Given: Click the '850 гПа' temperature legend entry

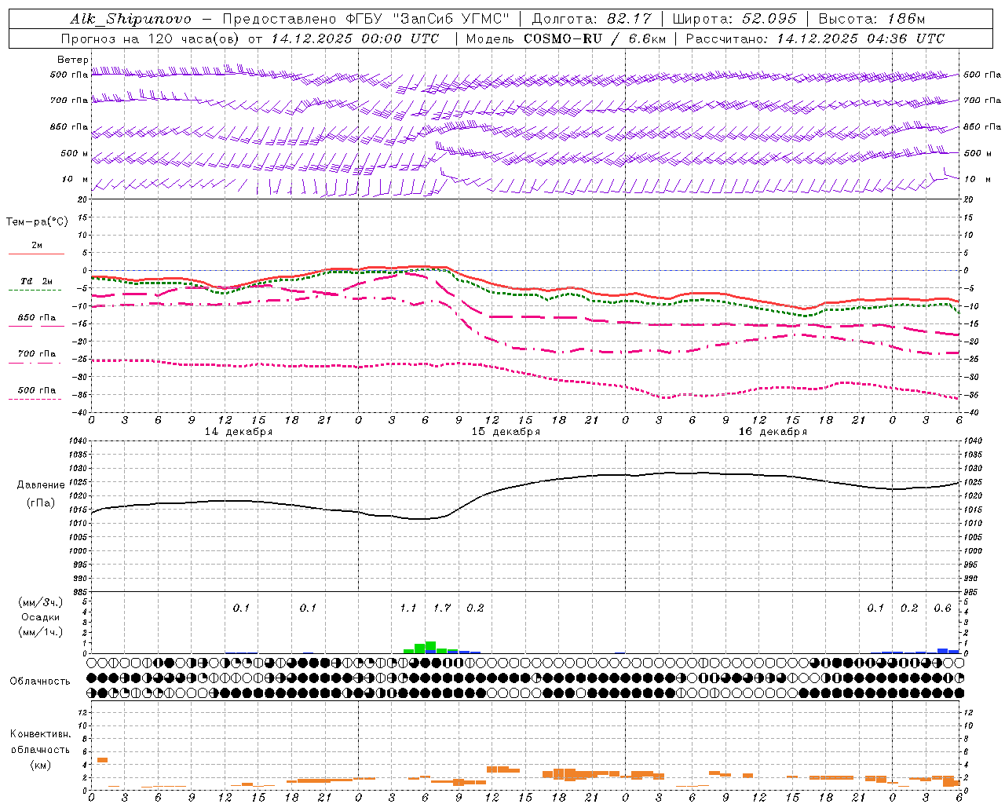Looking at the screenshot, I should coord(36,318).
